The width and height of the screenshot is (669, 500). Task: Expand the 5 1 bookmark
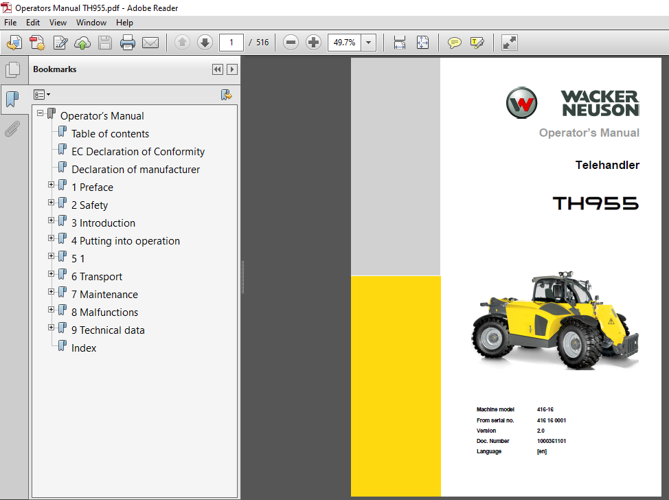coord(52,256)
